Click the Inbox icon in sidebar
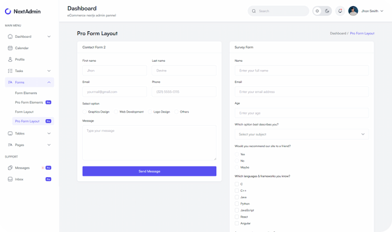This screenshot has width=392, height=232. click(10, 179)
